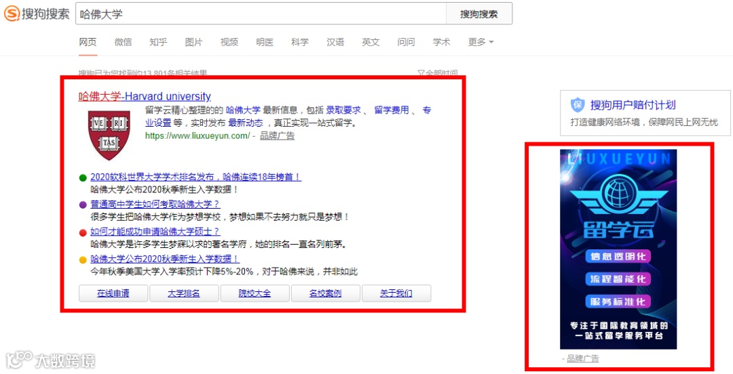
Task: Click the 哈佛大学 link in the description
Action: (243, 110)
